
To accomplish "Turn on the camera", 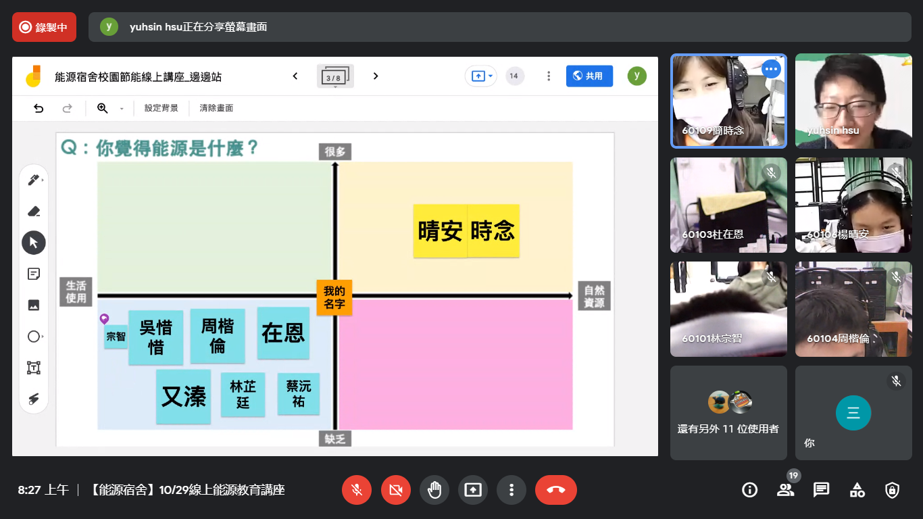I will click(x=396, y=490).
